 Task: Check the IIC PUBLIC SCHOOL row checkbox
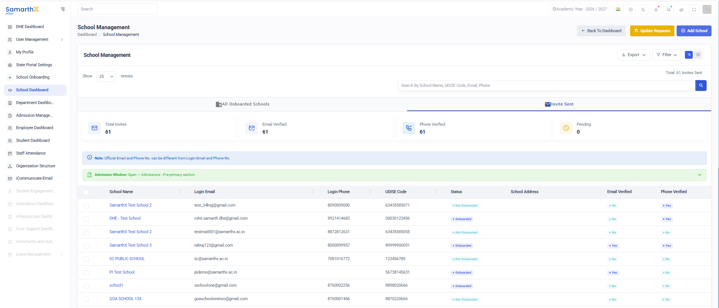tap(86, 259)
